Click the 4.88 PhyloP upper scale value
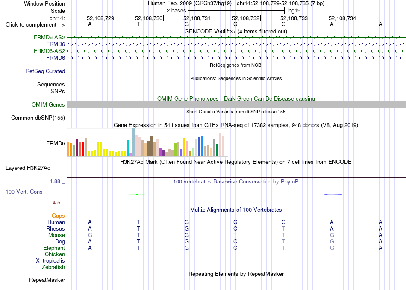This screenshot has width=406, height=290. (55, 181)
